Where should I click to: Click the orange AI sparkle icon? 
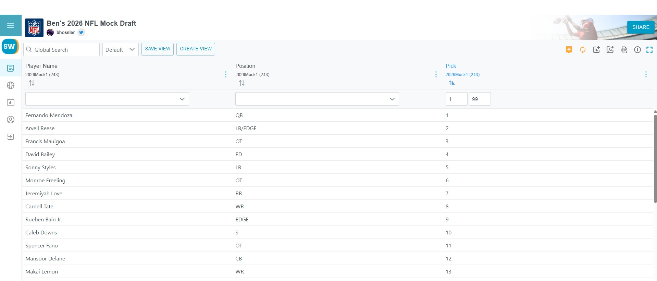tap(569, 50)
